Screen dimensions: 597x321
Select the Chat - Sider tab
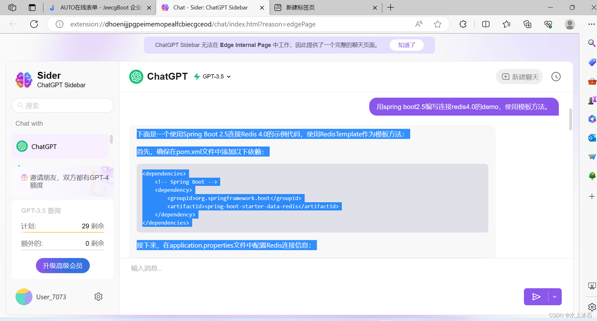click(213, 8)
